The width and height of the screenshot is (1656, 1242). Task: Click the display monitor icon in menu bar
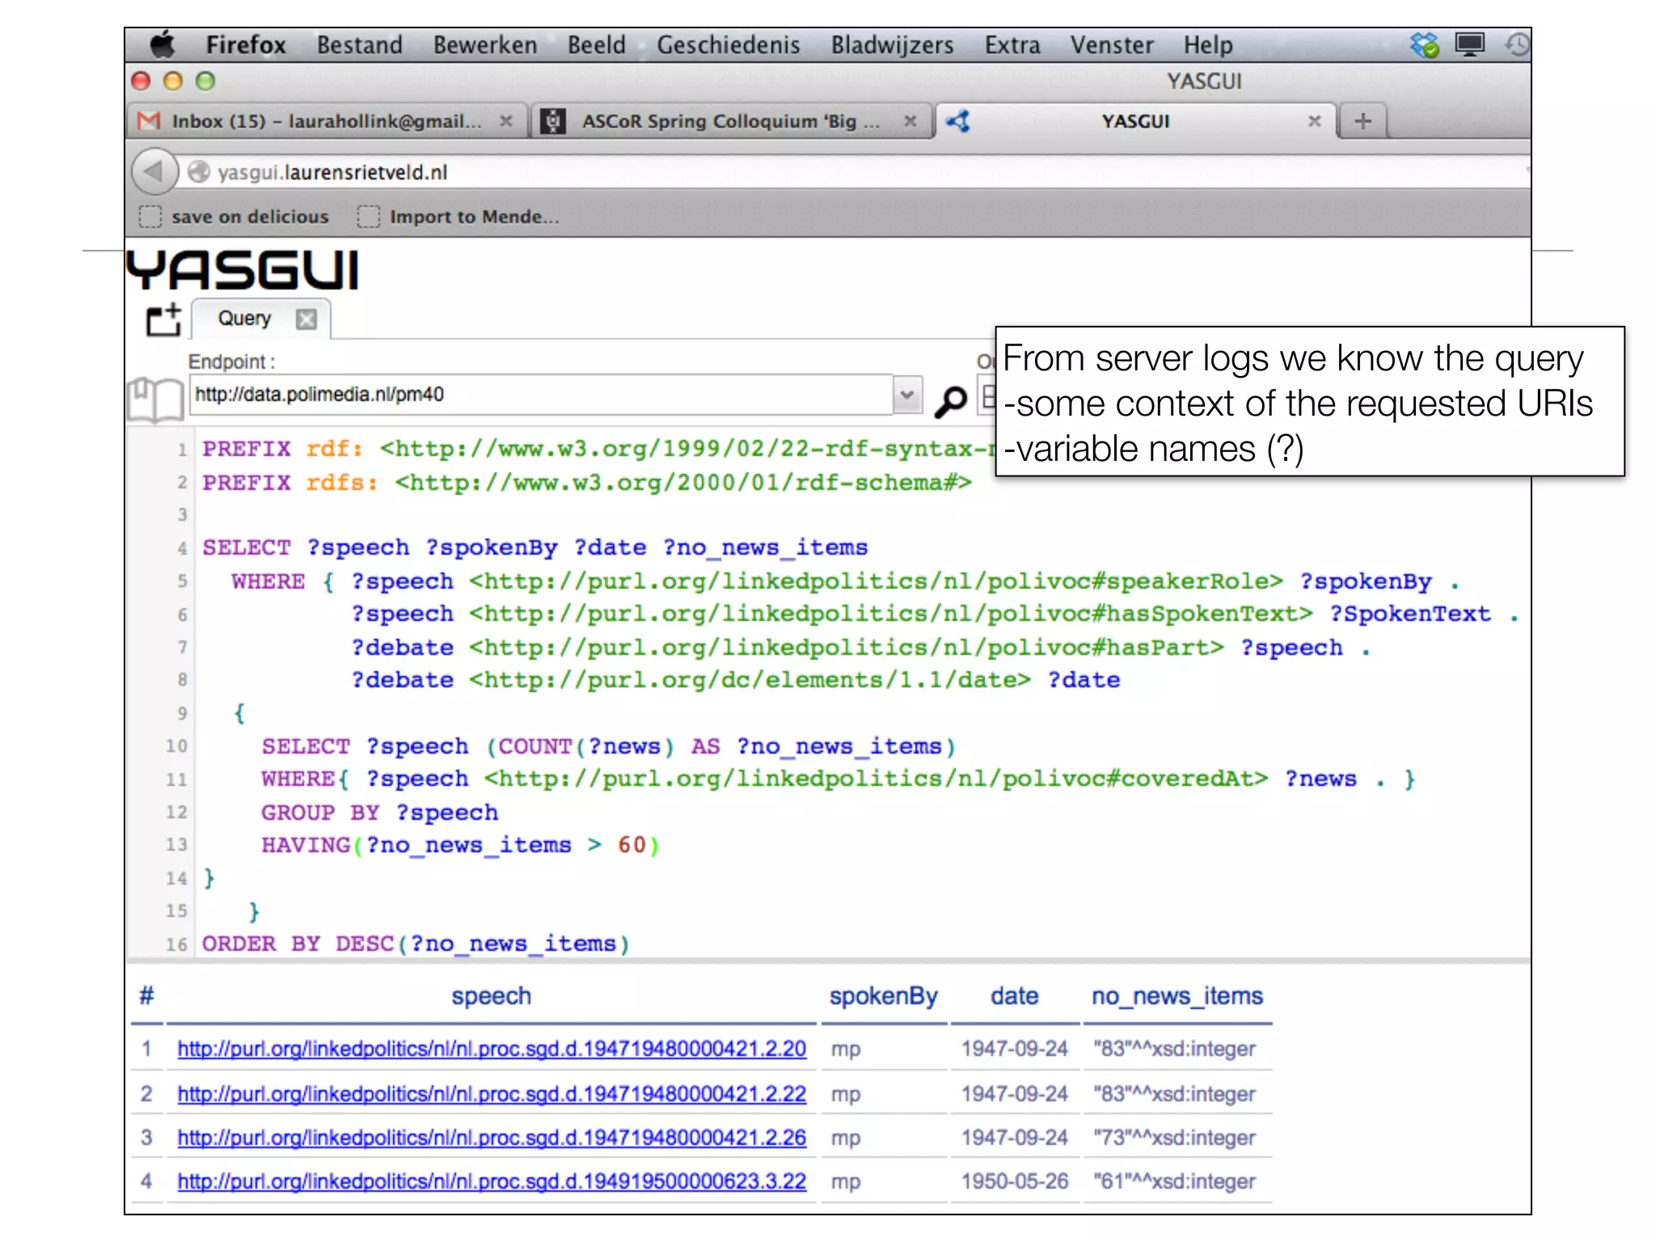(x=1470, y=44)
